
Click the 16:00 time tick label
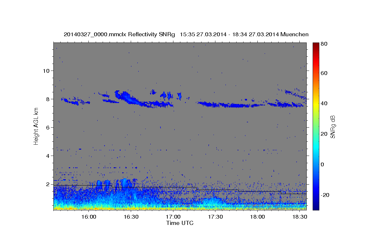[x=89, y=217]
